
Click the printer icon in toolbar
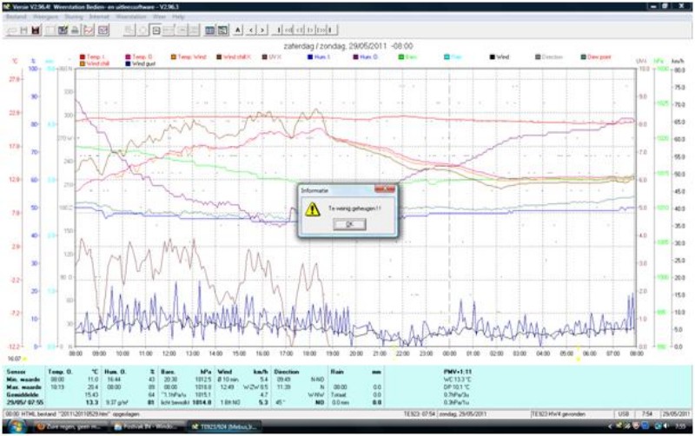76,30
